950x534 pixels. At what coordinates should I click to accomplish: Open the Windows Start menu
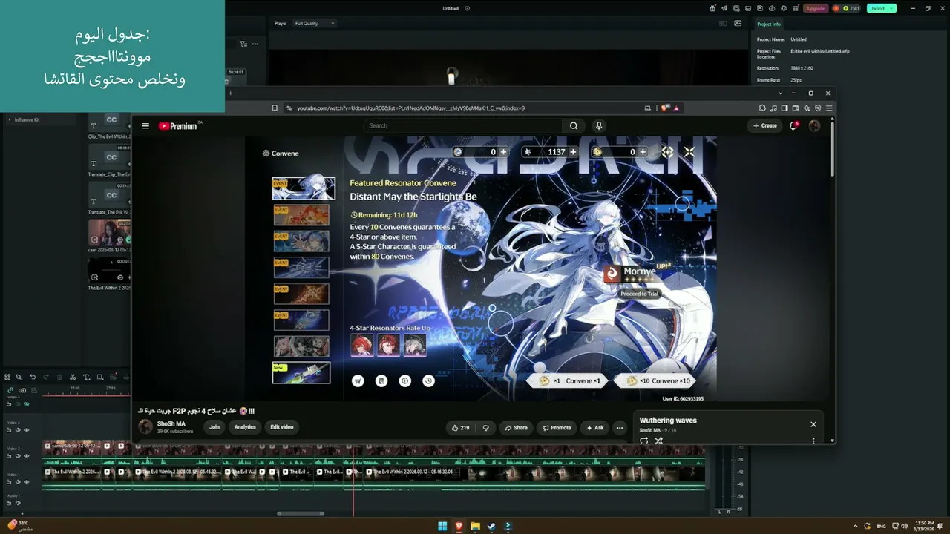pyautogui.click(x=442, y=527)
